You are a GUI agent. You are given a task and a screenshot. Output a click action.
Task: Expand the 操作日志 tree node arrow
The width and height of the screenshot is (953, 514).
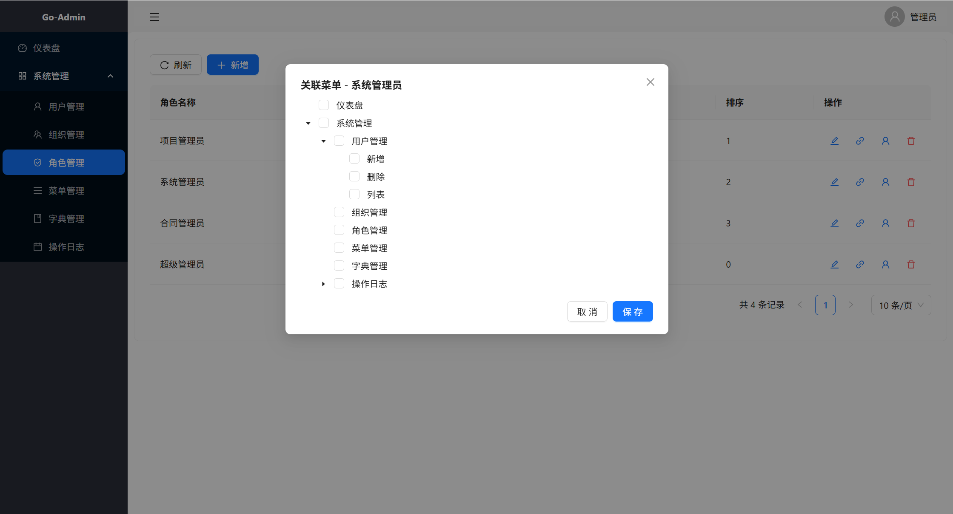point(323,284)
